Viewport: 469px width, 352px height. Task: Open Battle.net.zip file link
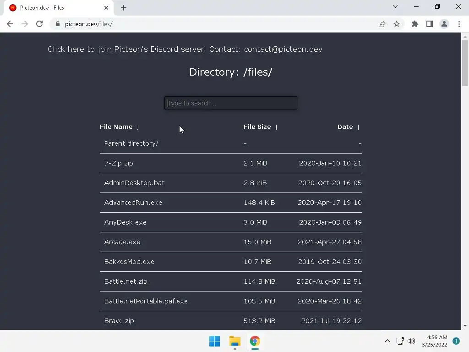coord(125,281)
